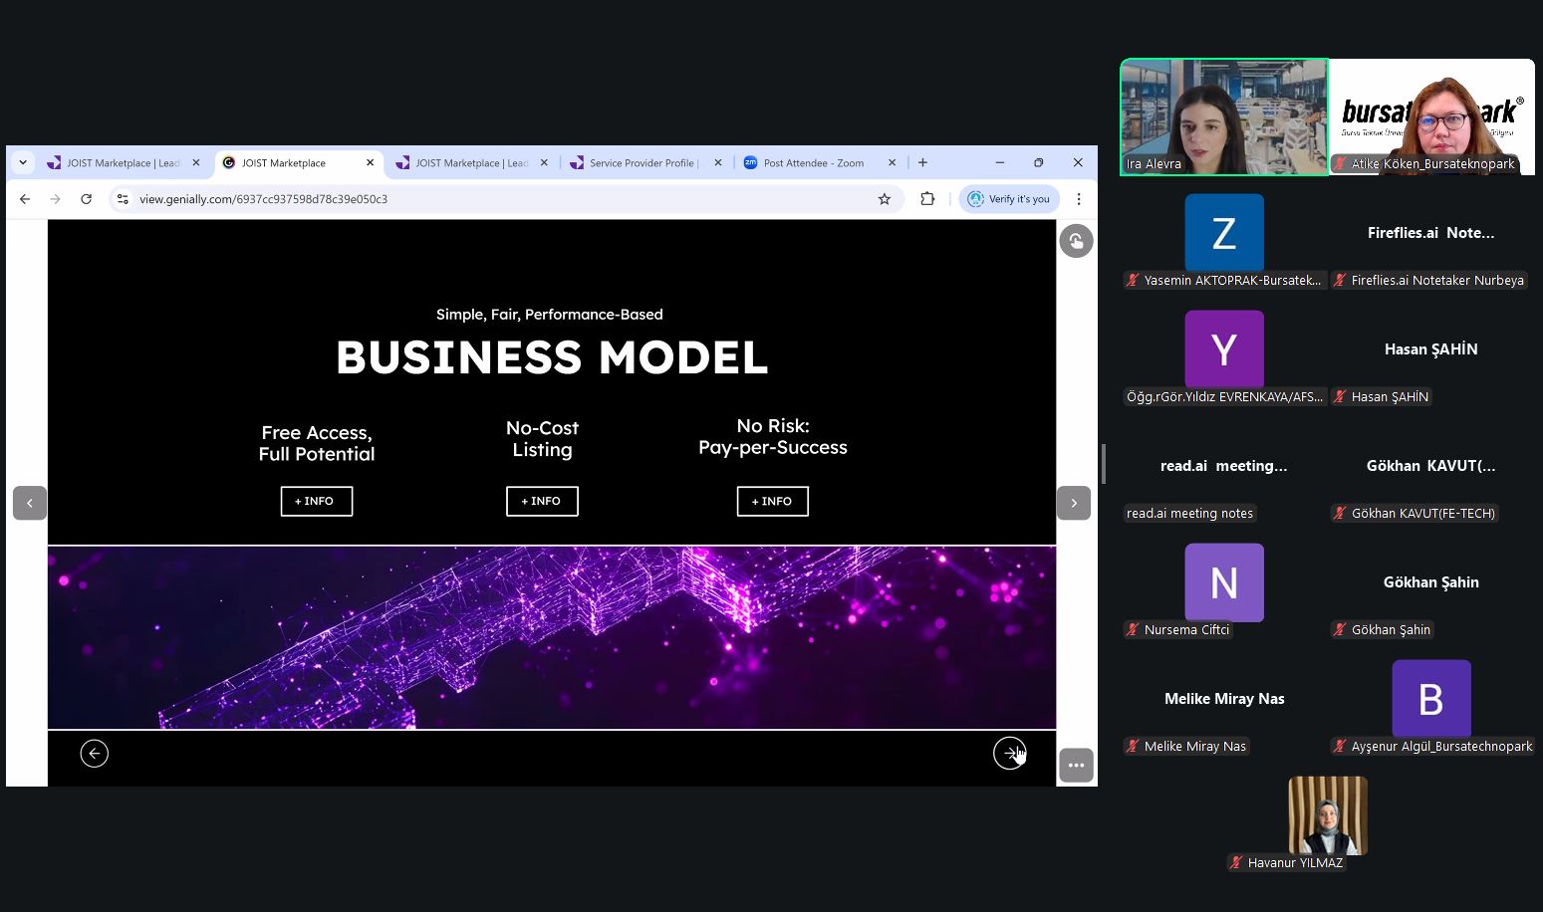Open +INFO under Free Access, Full Potential
This screenshot has height=912, width=1543.
pos(316,501)
